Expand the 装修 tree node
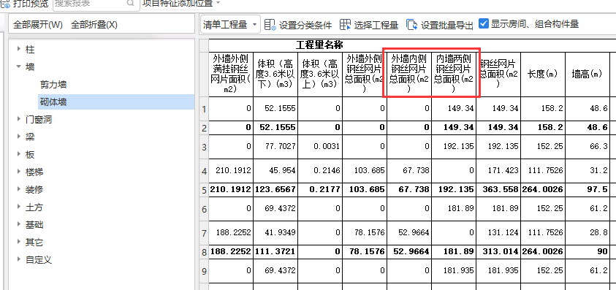 18,189
